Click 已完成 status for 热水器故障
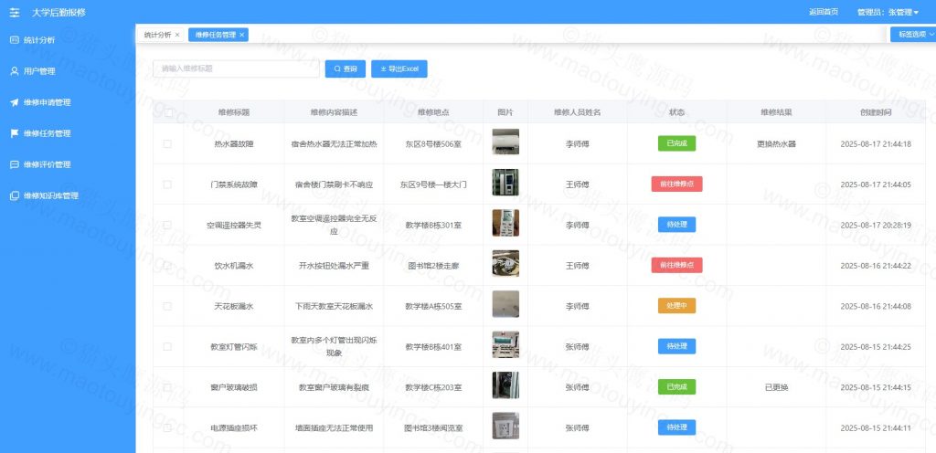The image size is (936, 453). coord(677,143)
